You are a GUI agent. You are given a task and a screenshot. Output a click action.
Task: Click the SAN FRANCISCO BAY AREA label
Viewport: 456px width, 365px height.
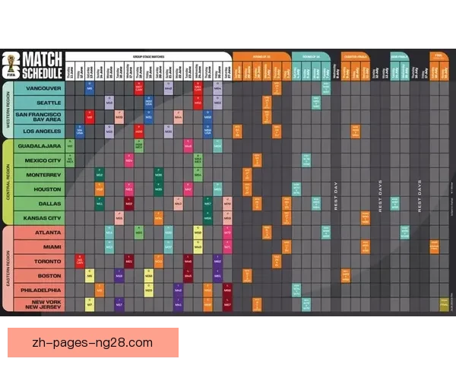[x=39, y=117]
